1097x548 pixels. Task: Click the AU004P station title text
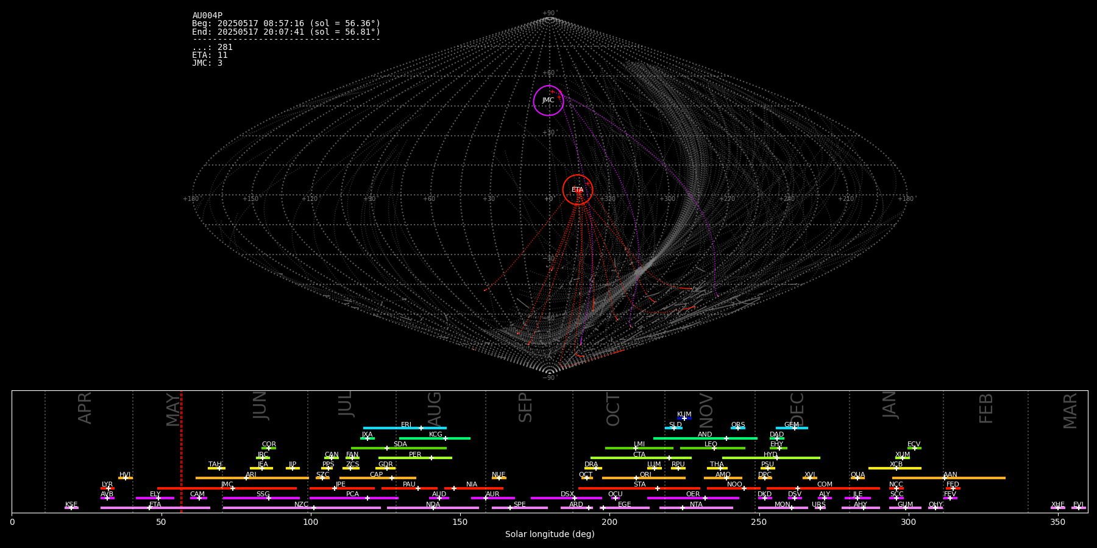pos(207,16)
